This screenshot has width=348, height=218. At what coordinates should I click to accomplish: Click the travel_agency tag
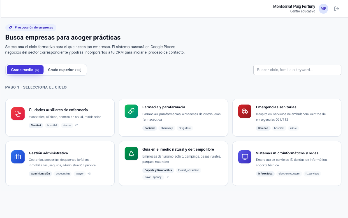[153, 177]
